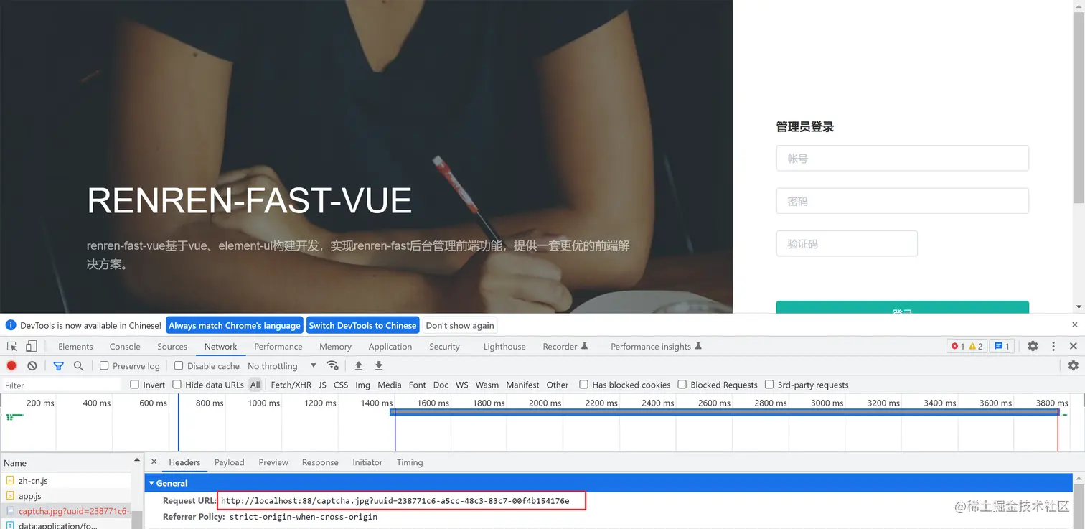Click the info icon in language infobar
The width and height of the screenshot is (1085, 529).
[11, 325]
